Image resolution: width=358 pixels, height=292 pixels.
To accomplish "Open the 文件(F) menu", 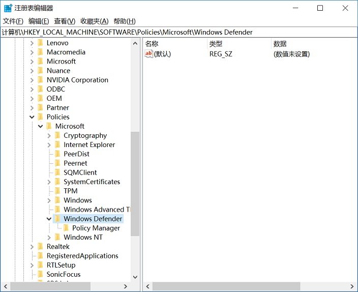I will coord(13,21).
